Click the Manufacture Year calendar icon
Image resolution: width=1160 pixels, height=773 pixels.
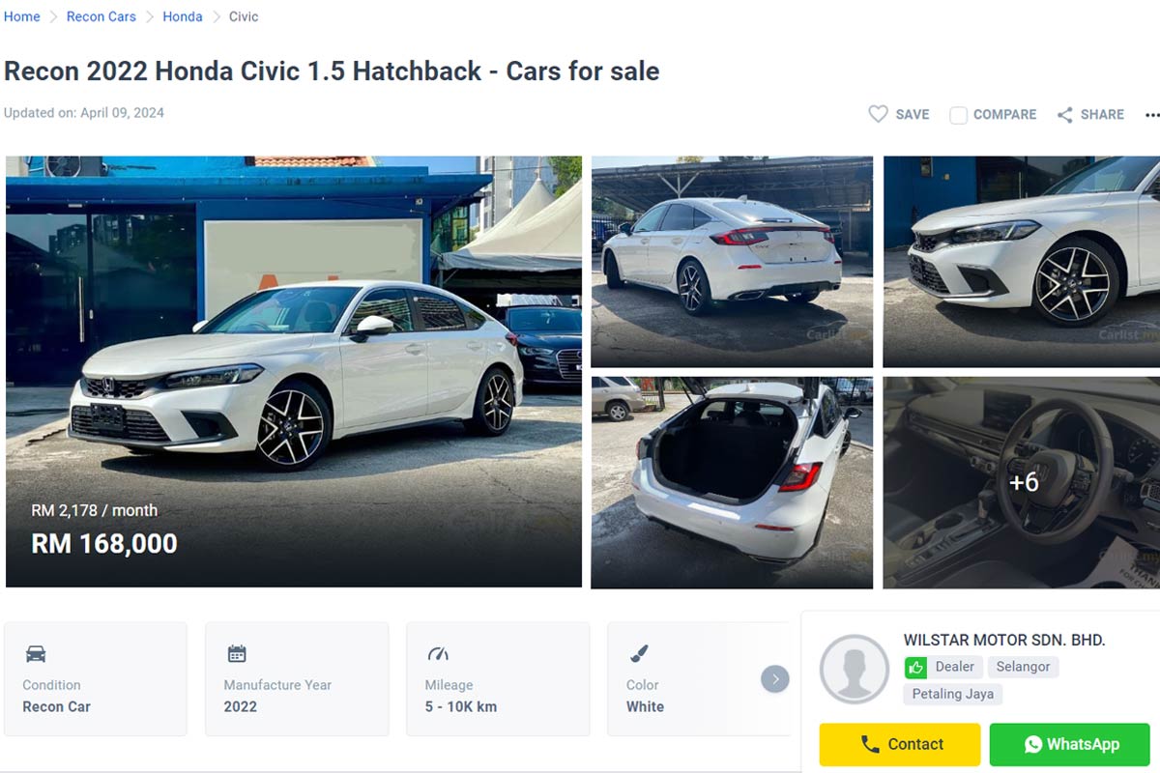237,654
